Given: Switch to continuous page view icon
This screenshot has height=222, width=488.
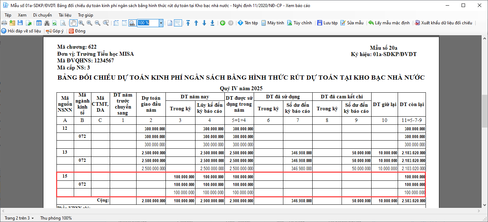Looking at the screenshot, I should (x=178, y=23).
